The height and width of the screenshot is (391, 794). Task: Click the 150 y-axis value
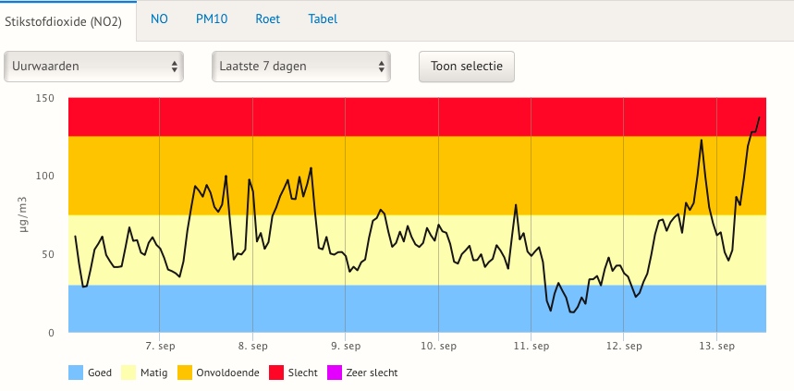pos(44,97)
